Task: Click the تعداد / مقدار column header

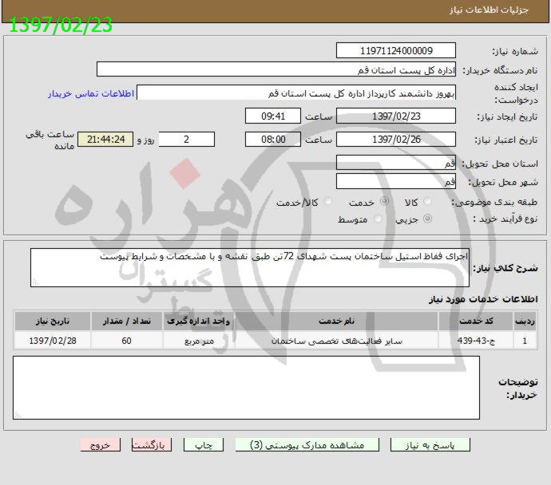Action: [x=126, y=321]
